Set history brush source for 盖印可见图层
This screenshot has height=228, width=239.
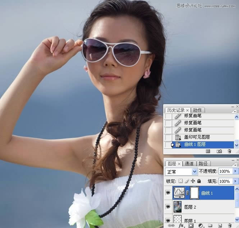(168, 137)
